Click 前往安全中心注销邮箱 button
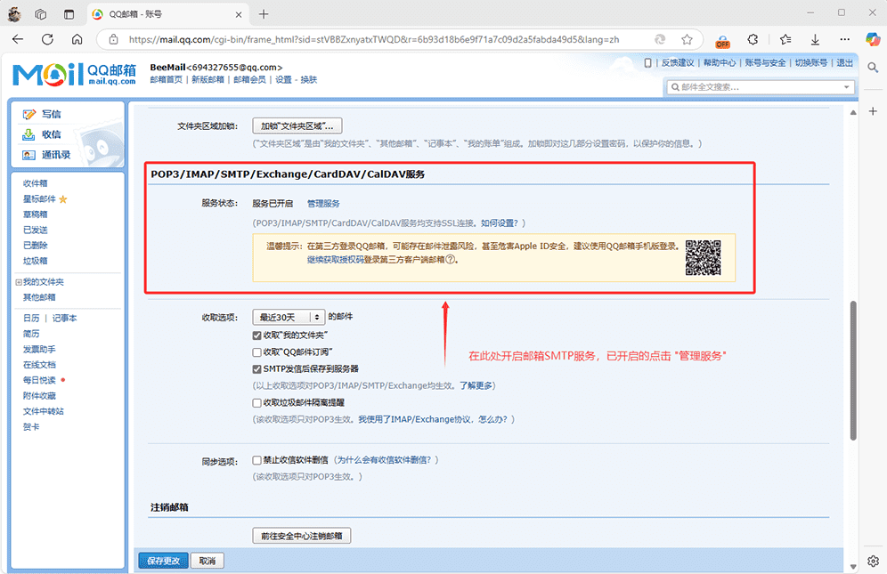 (x=302, y=536)
